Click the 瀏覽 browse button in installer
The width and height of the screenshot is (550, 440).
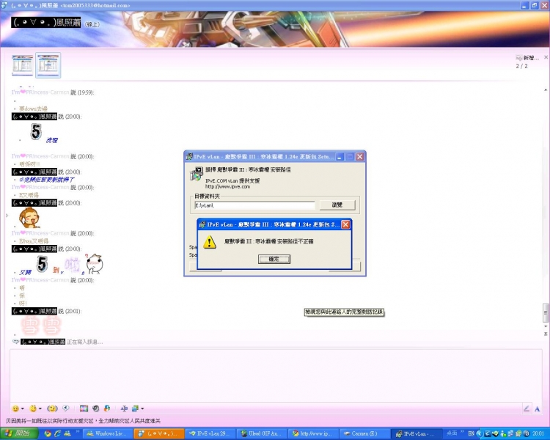click(x=337, y=205)
